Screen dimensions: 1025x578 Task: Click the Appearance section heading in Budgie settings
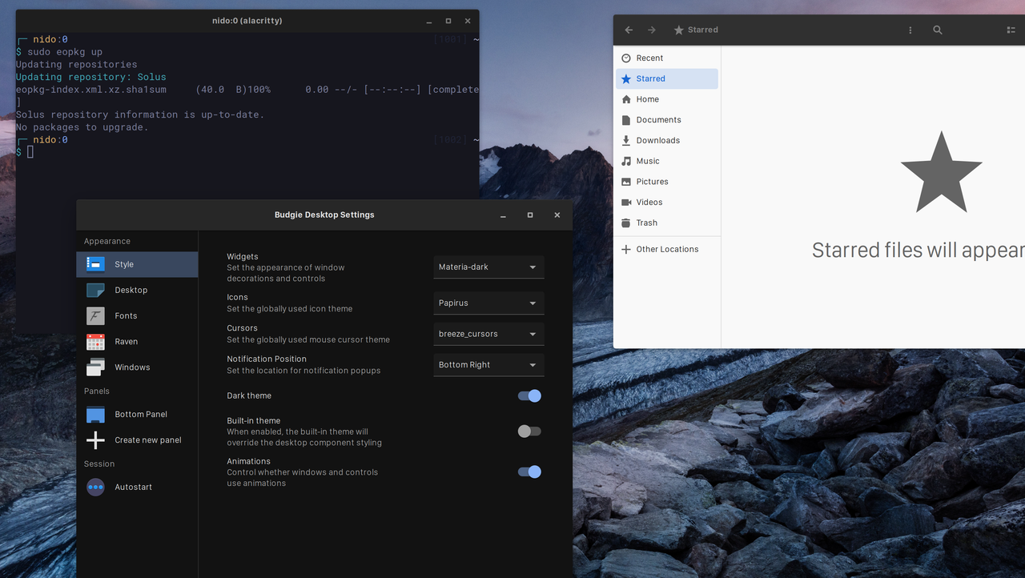coord(107,241)
